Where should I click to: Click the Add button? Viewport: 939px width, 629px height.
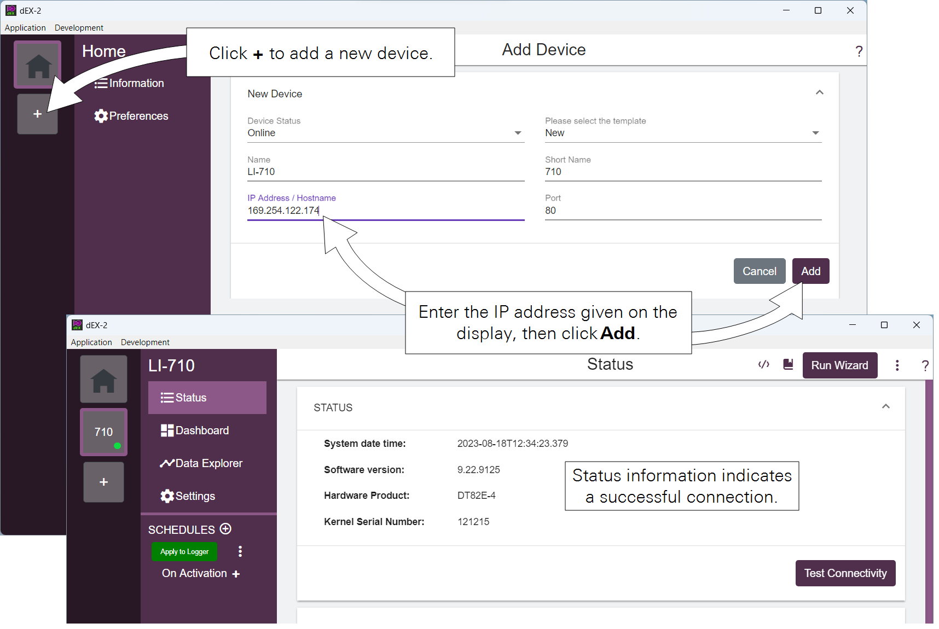810,271
